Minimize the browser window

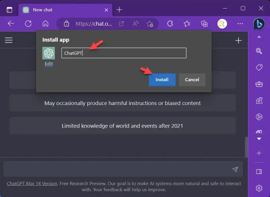click(225, 8)
